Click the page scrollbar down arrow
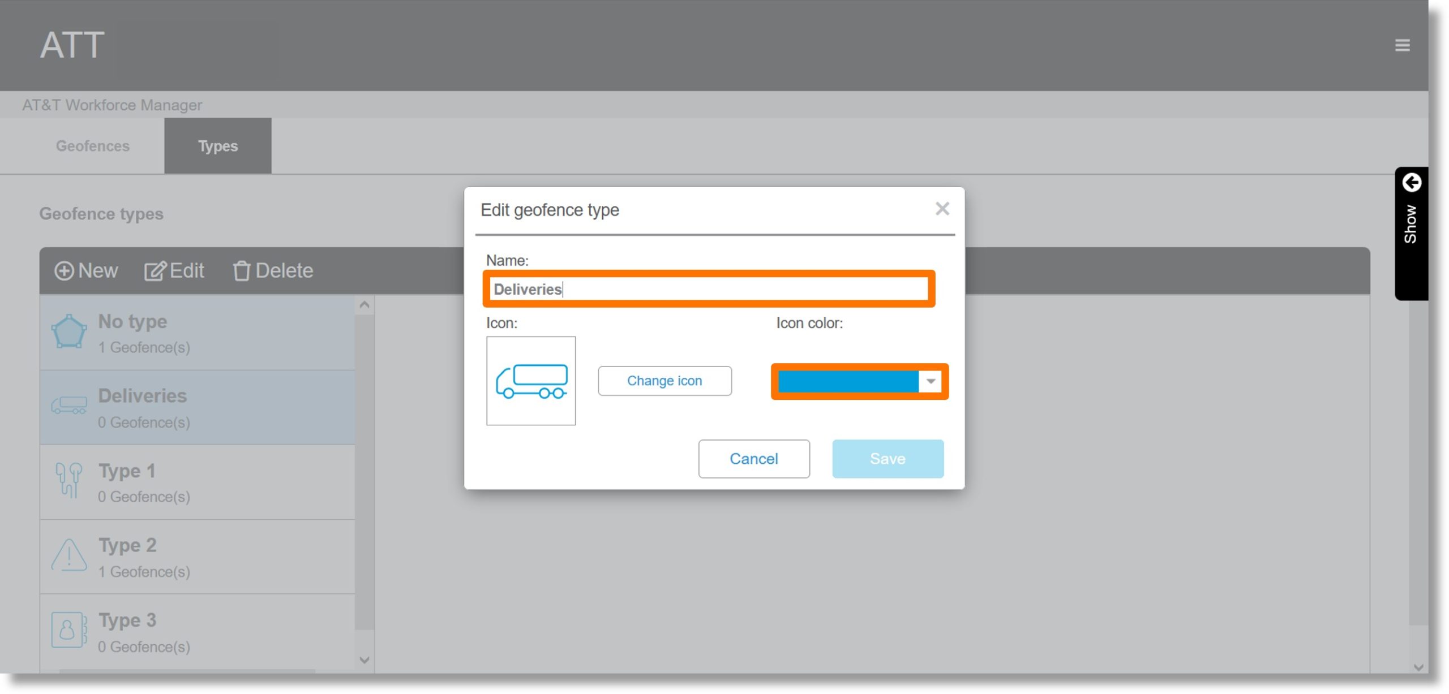 [x=1418, y=667]
